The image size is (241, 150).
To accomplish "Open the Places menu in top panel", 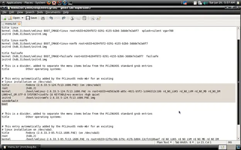I will [x=29, y=3].
